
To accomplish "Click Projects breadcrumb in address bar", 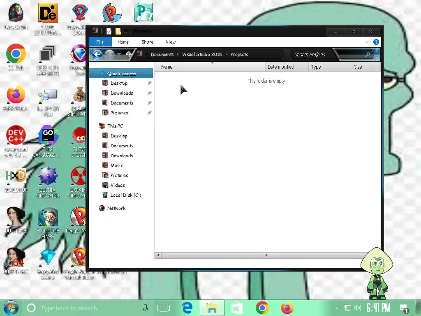I will pyautogui.click(x=239, y=55).
